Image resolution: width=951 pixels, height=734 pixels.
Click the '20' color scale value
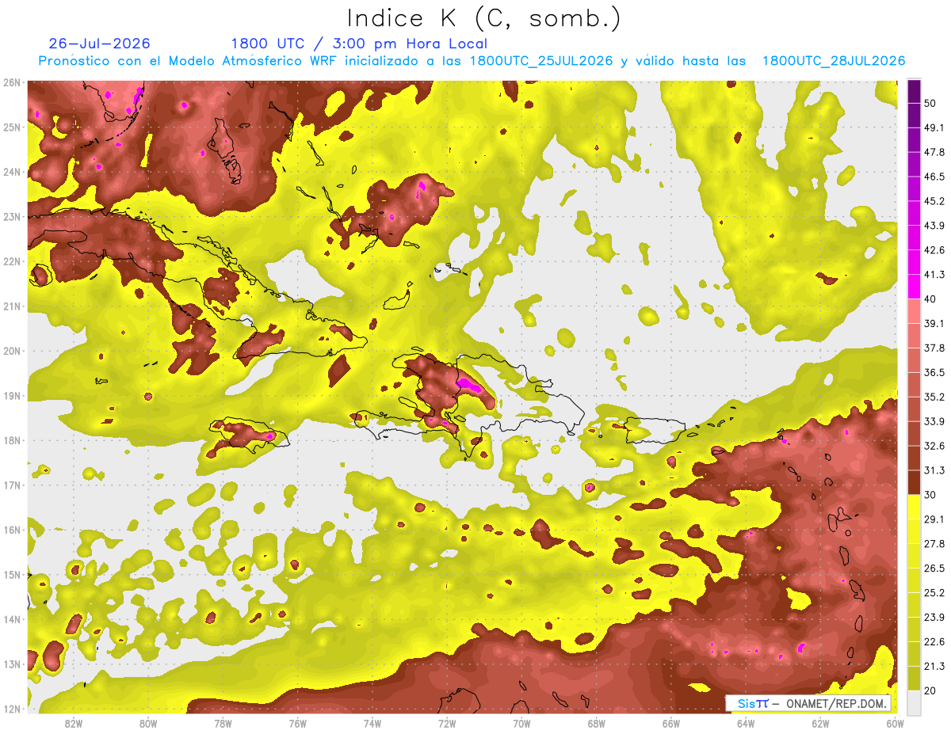930,690
